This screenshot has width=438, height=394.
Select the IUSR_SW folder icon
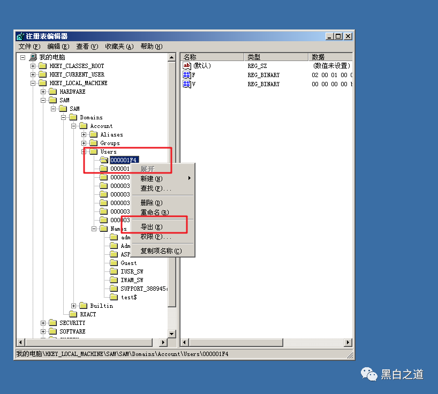[114, 271]
